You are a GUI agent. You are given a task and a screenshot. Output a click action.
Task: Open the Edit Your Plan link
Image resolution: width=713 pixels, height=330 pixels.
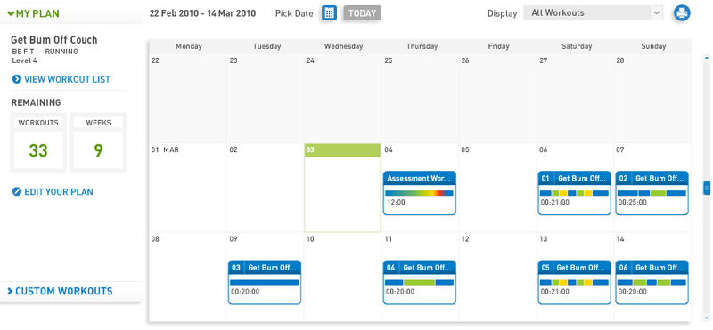click(59, 191)
